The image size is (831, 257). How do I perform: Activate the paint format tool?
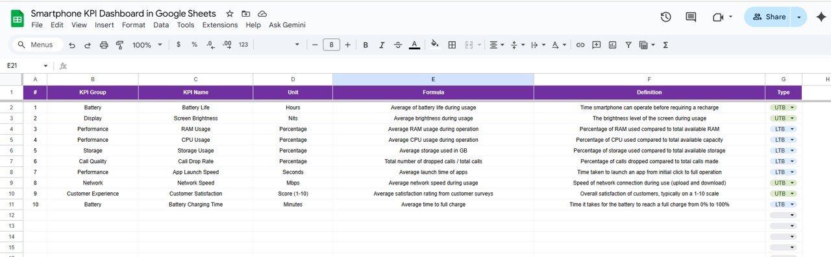point(119,45)
